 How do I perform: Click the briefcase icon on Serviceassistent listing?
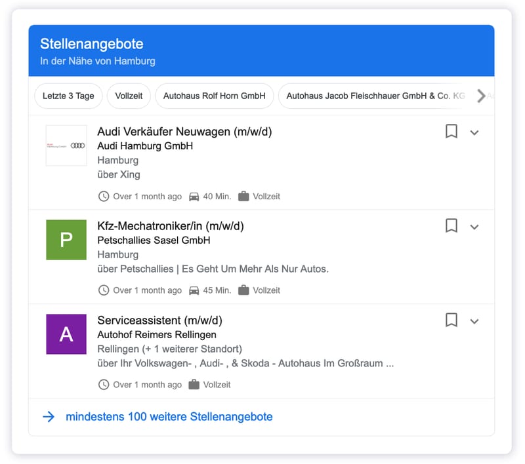pos(194,385)
